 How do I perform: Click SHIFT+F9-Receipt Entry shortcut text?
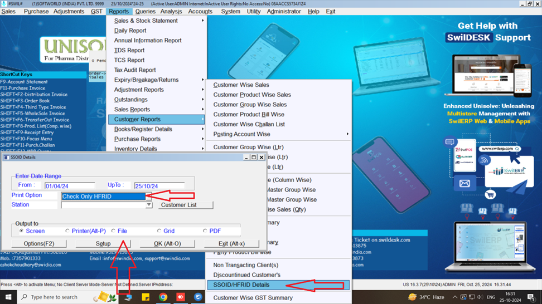pyautogui.click(x=27, y=133)
